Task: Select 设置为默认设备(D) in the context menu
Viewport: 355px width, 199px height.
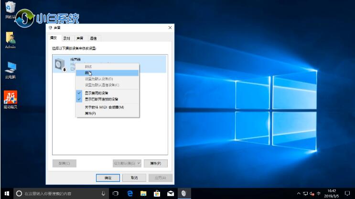Action: pyautogui.click(x=108, y=79)
